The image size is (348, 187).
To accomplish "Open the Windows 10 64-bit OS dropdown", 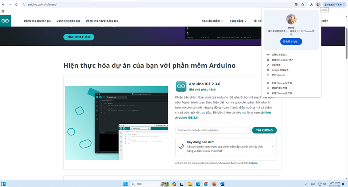I will tap(213, 130).
